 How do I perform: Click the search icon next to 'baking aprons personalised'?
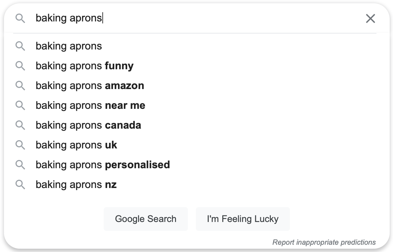[x=20, y=165]
